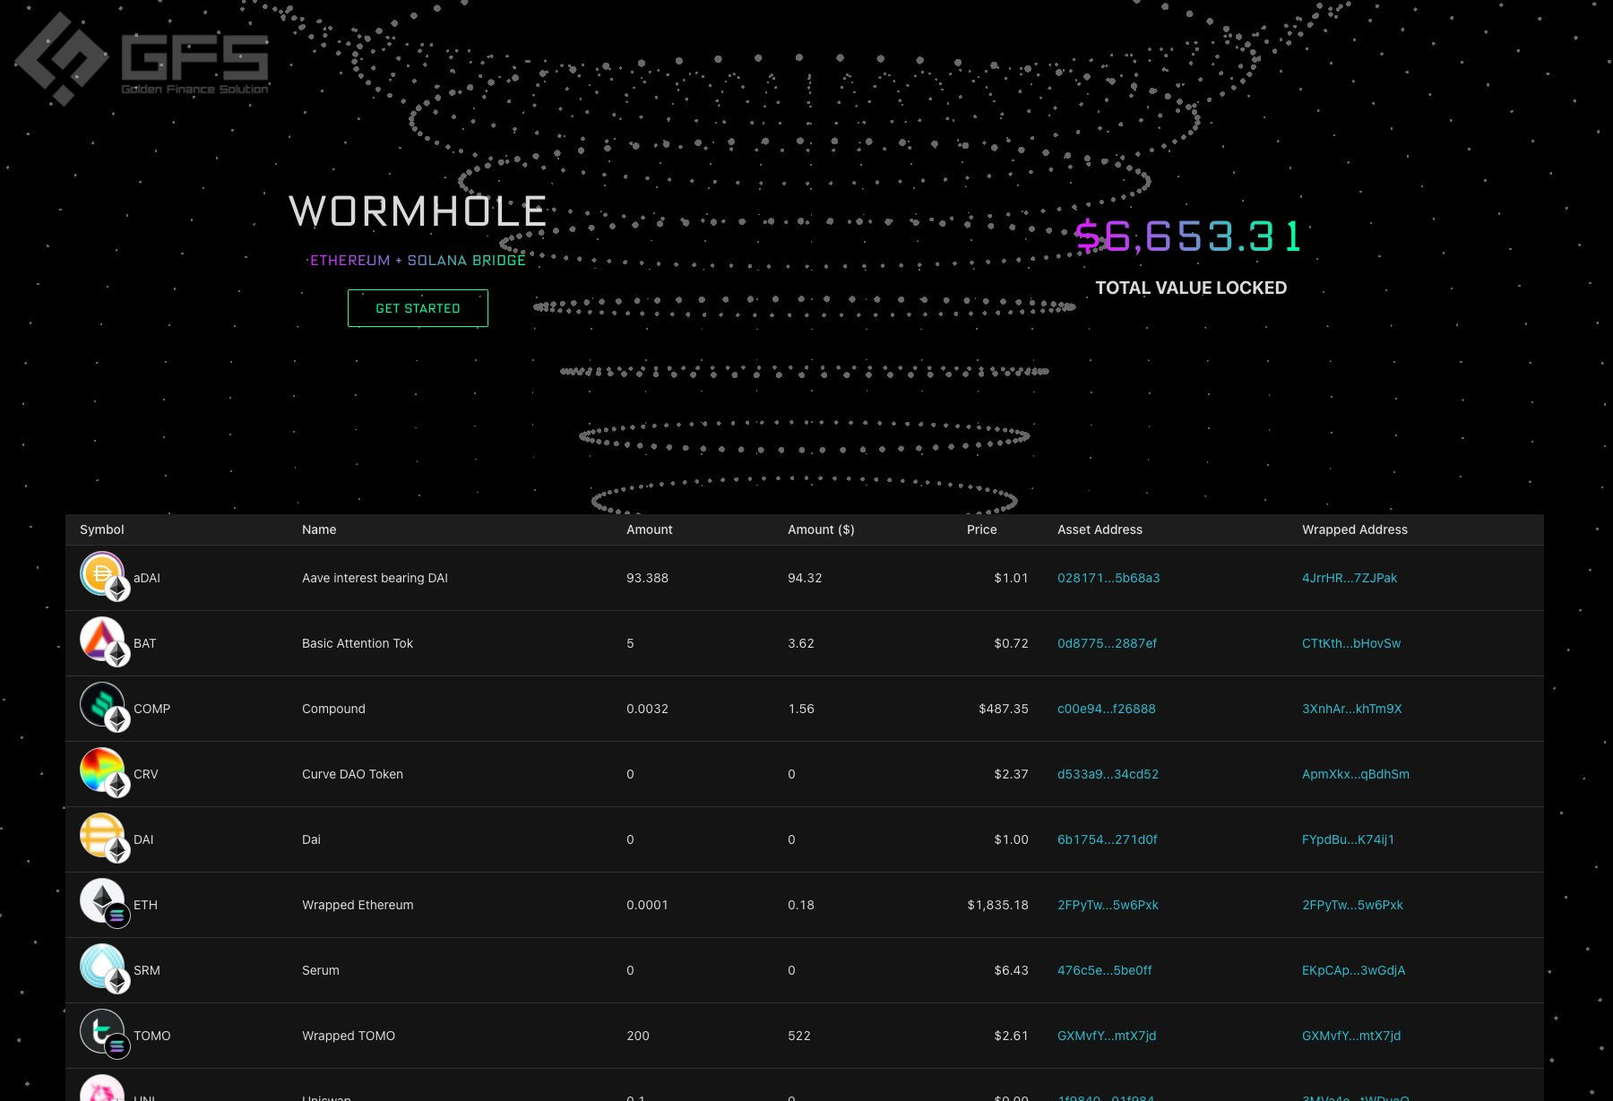This screenshot has height=1101, width=1613.
Task: Open CRV asset address d533a9...34cd52
Action: coord(1108,774)
